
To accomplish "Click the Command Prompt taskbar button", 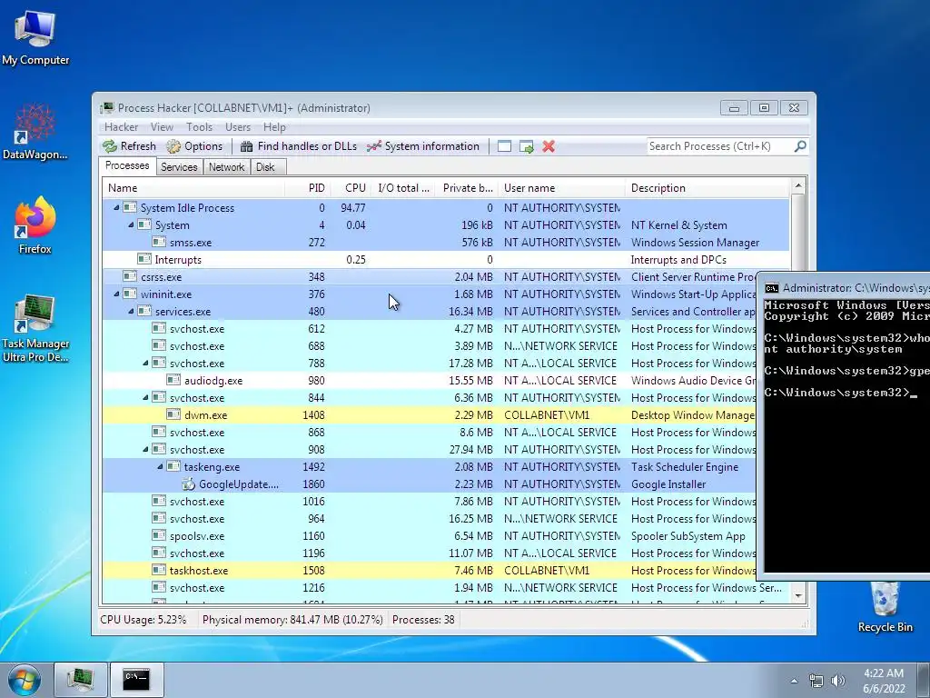I will (x=136, y=680).
